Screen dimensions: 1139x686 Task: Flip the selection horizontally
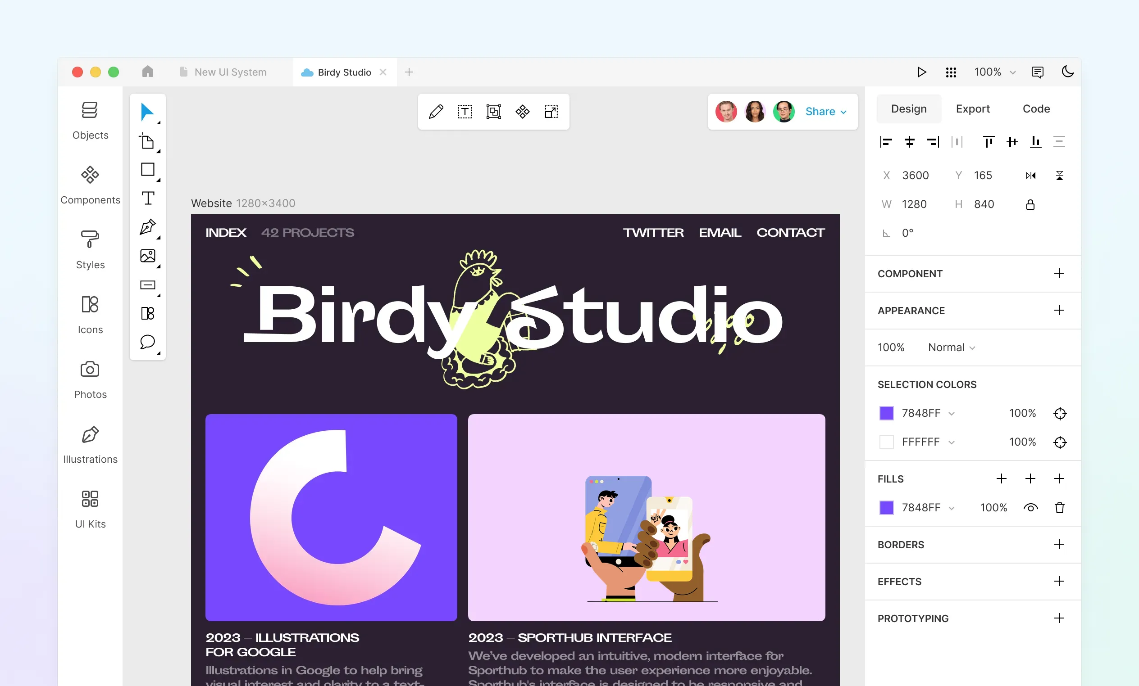(x=1031, y=176)
